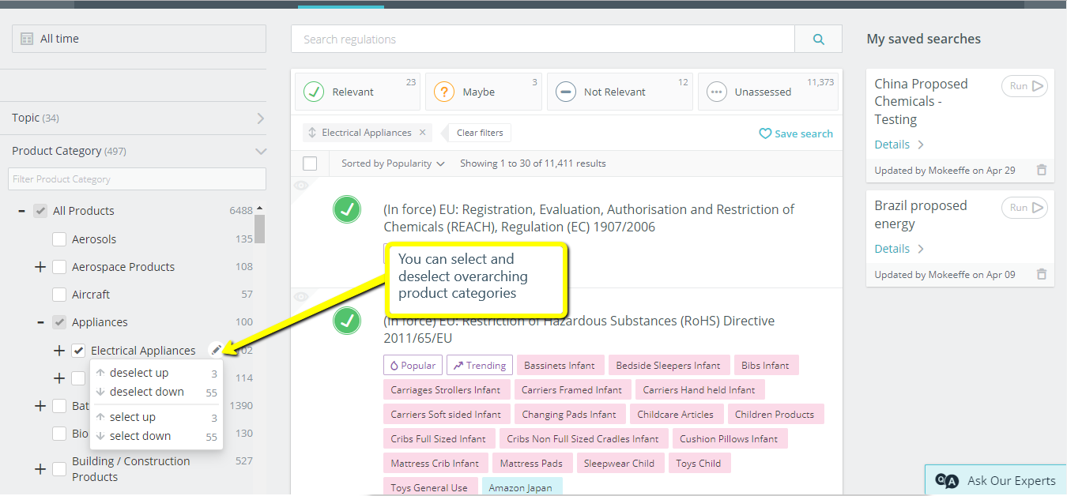Click the search magnifier icon
This screenshot has height=496, width=1067.
pyautogui.click(x=818, y=39)
